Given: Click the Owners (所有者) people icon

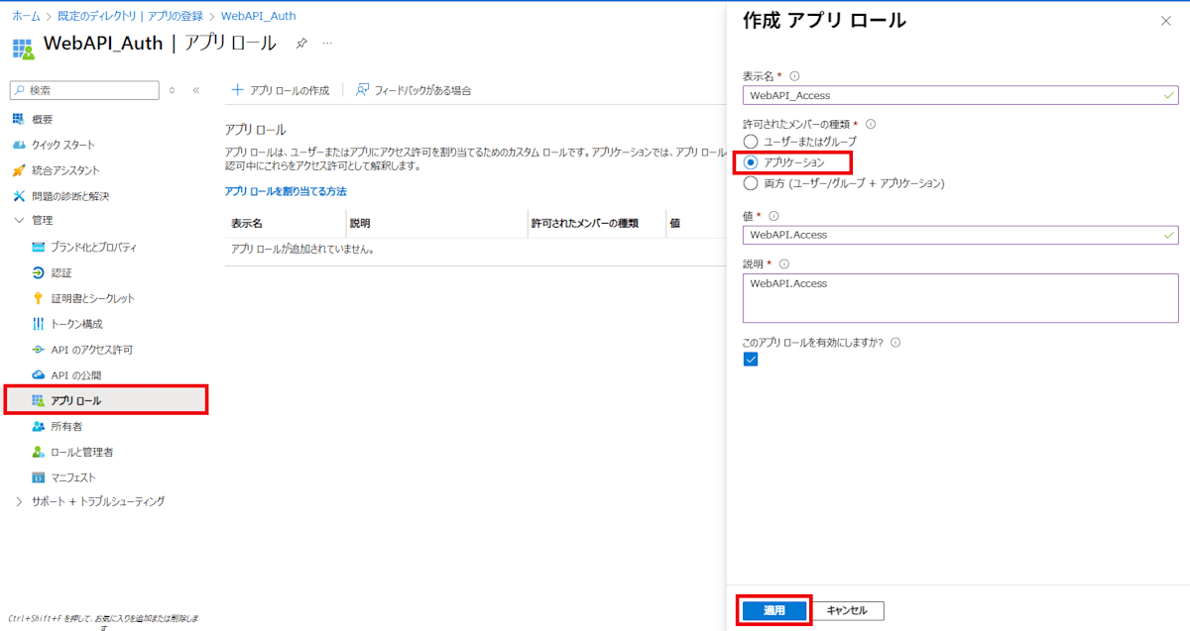Looking at the screenshot, I should click(x=39, y=426).
